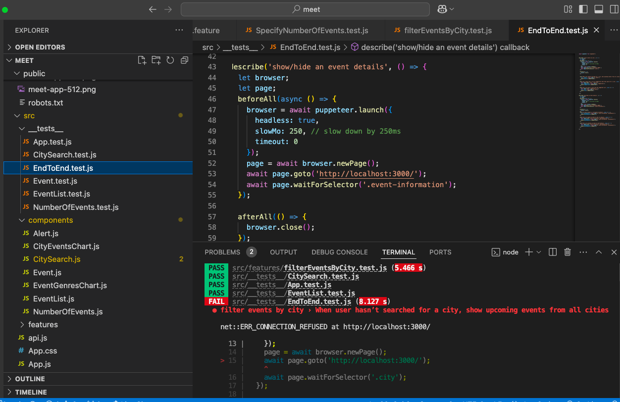Image resolution: width=620 pixels, height=402 pixels.
Task: Open the Debug Console tab
Action: [x=340, y=252]
